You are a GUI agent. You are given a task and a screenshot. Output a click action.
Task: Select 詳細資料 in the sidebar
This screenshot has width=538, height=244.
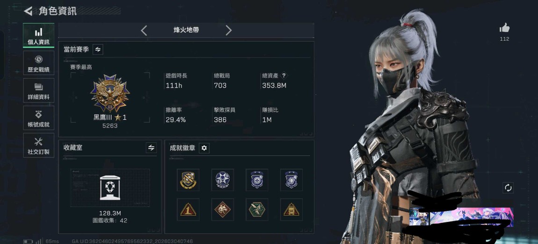coord(38,91)
